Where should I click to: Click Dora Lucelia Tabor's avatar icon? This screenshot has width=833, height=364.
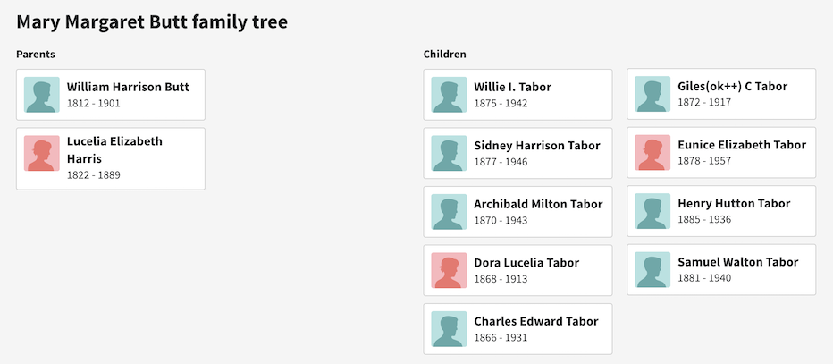pos(449,270)
